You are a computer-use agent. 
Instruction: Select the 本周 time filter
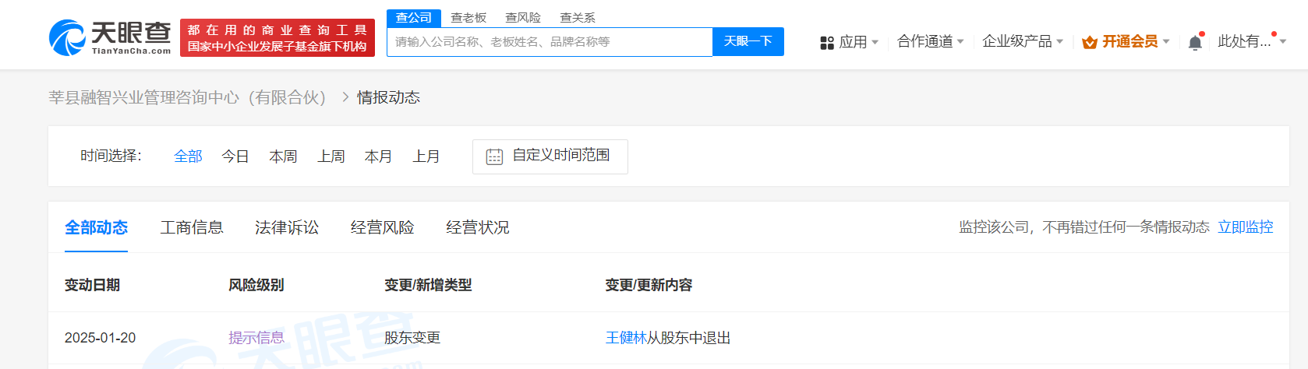click(283, 156)
